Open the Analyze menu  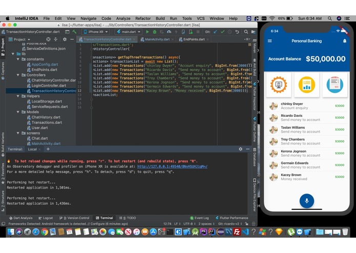coord(123,18)
